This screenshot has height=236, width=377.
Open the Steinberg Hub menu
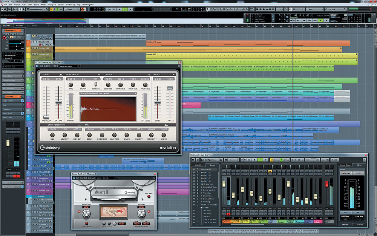click(x=88, y=5)
